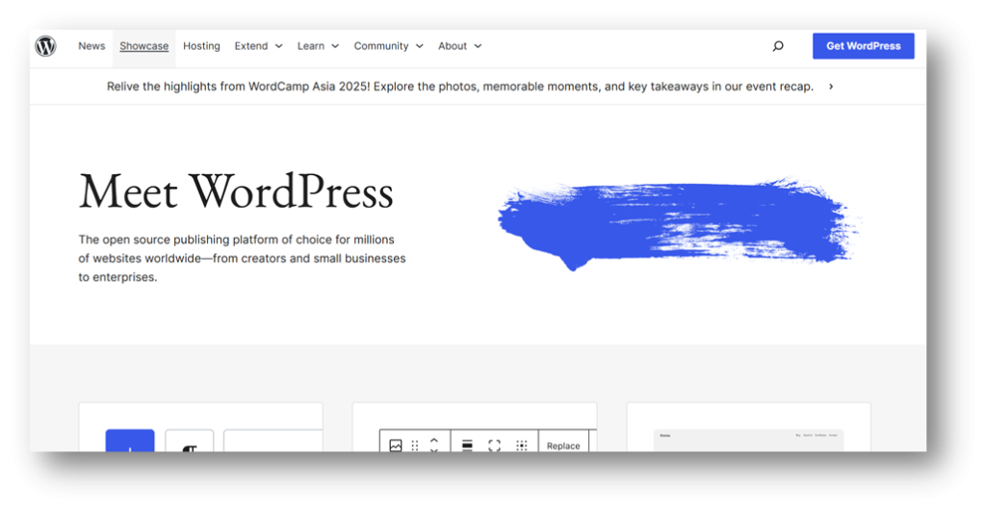Open the News menu item
Viewport: 986px width, 511px height.
(x=91, y=46)
